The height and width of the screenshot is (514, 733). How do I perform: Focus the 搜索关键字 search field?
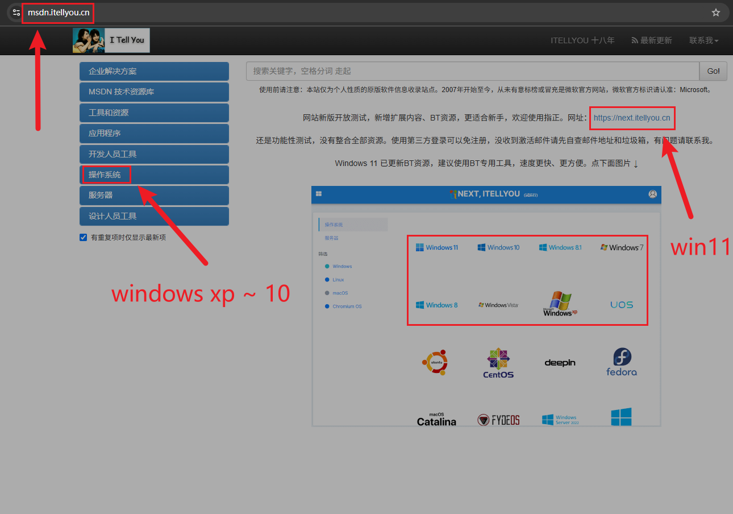click(473, 71)
